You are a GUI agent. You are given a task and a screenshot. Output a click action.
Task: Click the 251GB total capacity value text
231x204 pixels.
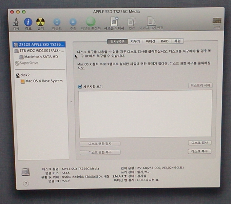(x=160, y=168)
